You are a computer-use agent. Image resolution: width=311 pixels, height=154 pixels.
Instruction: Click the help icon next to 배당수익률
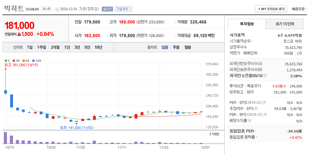coord(250,120)
